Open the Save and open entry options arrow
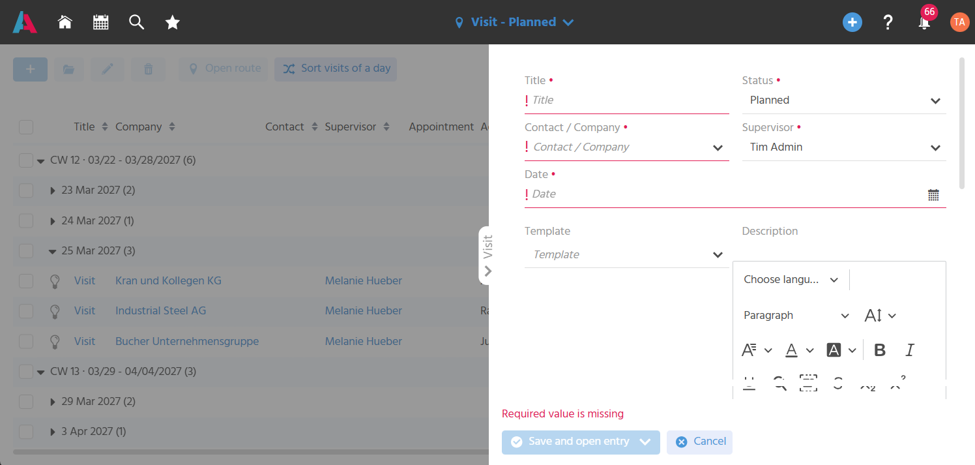This screenshot has width=975, height=465. tap(645, 442)
